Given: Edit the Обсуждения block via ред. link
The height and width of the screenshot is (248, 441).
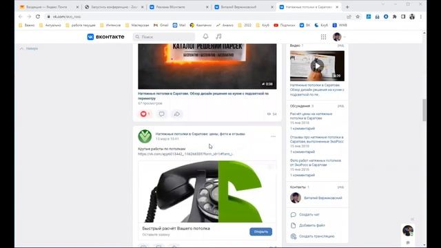Looking at the screenshot, I should pos(340,106).
